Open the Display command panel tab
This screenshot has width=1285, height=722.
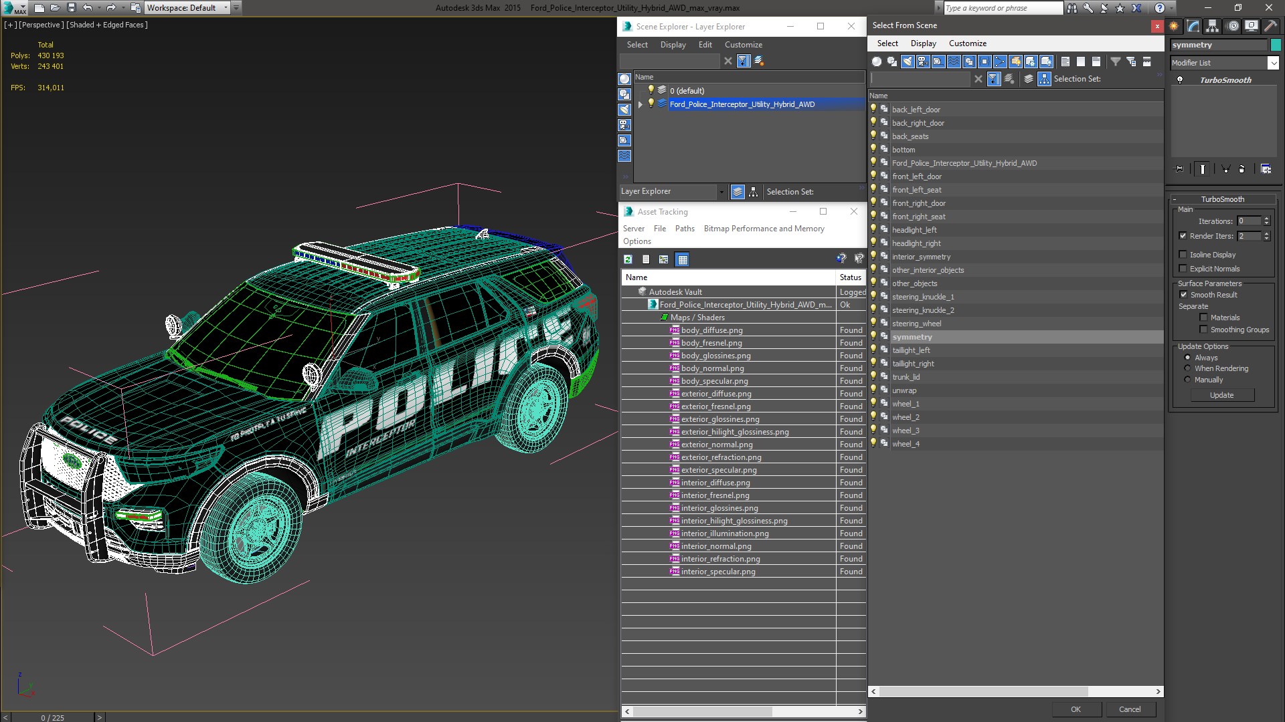[x=1252, y=26]
